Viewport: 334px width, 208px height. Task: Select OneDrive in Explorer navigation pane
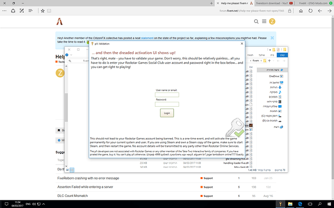point(276,76)
